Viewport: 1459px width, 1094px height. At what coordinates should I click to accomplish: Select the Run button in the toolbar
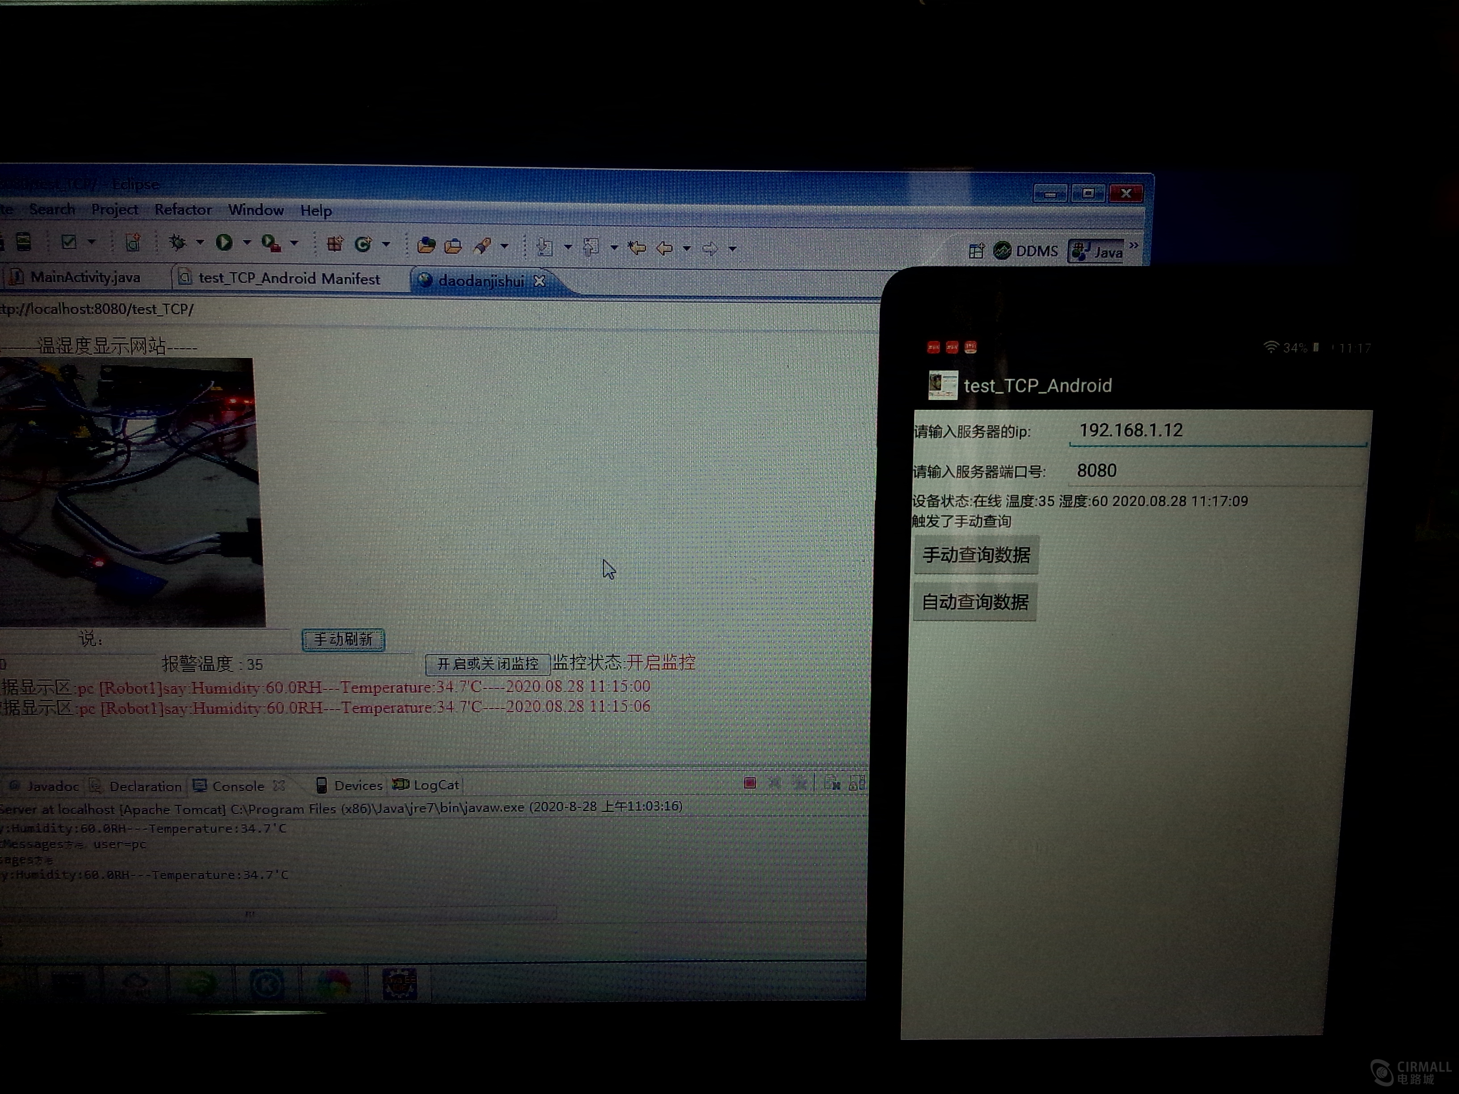(224, 243)
